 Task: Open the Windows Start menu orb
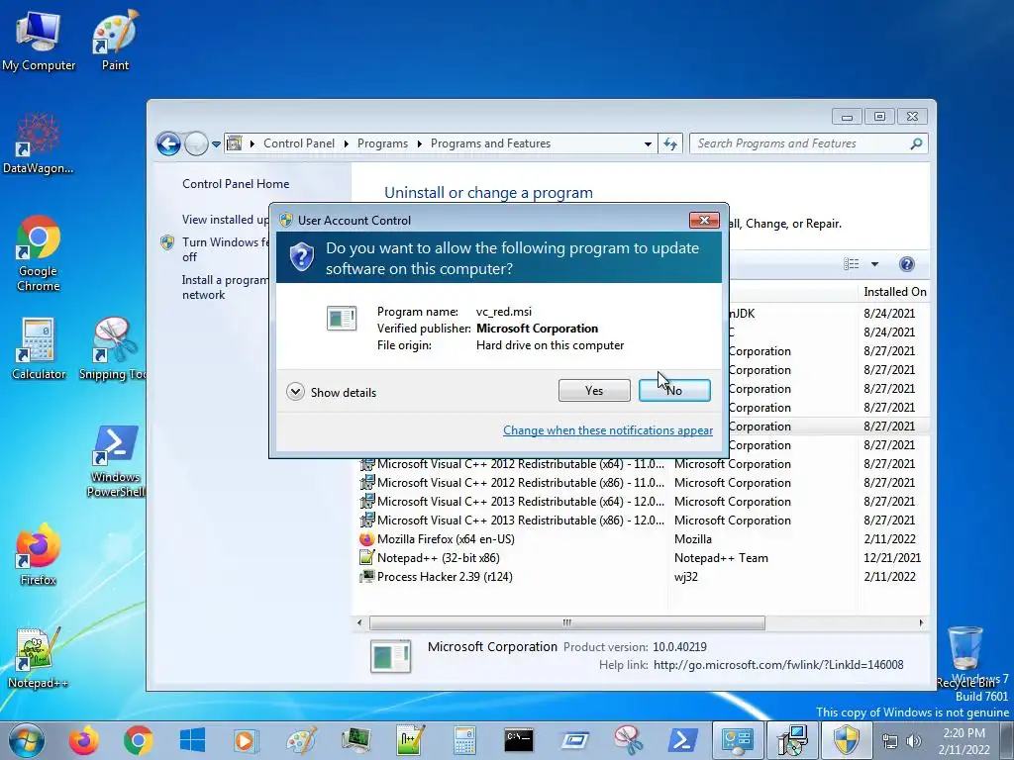click(27, 740)
